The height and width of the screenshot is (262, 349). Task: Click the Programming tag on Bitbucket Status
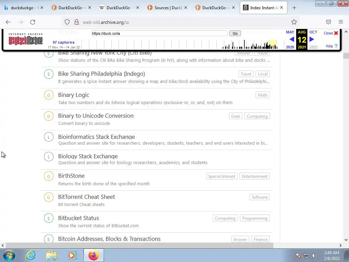[255, 218]
